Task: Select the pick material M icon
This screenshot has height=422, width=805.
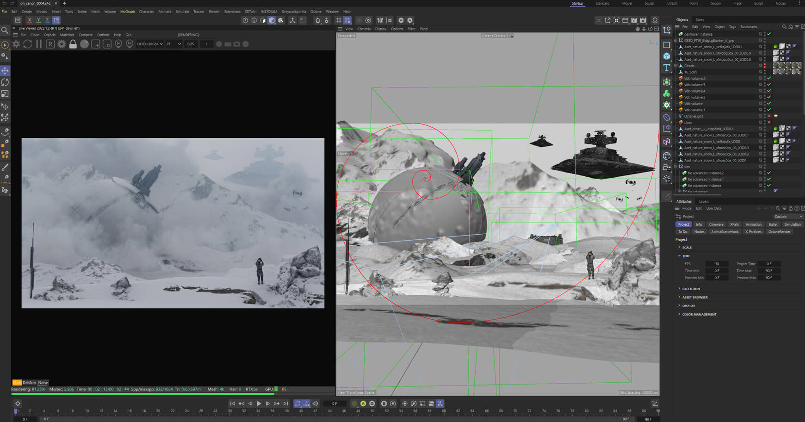Action: (130, 44)
